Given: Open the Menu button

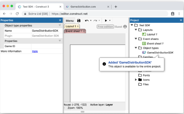Looking at the screenshot, I should pyautogui.click(x=70, y=21).
